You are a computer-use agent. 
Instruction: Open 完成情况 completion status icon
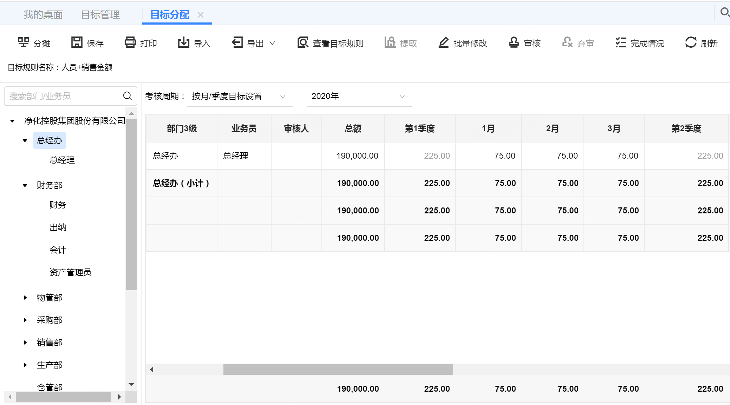[x=620, y=42]
